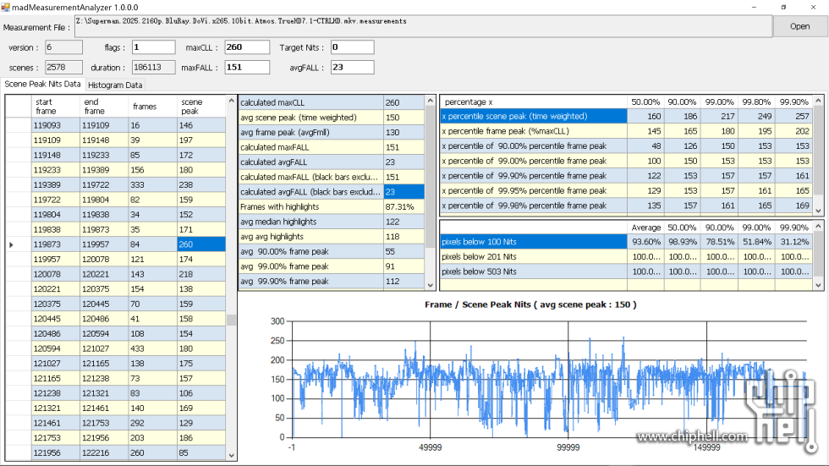
Task: Click the Open button
Action: (x=799, y=26)
